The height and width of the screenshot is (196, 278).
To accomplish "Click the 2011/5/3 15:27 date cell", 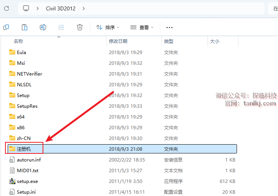I will click(125, 171).
